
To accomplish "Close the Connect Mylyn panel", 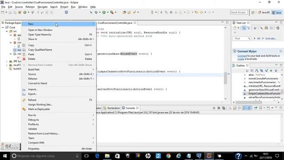I will pyautogui.click(x=281, y=52).
